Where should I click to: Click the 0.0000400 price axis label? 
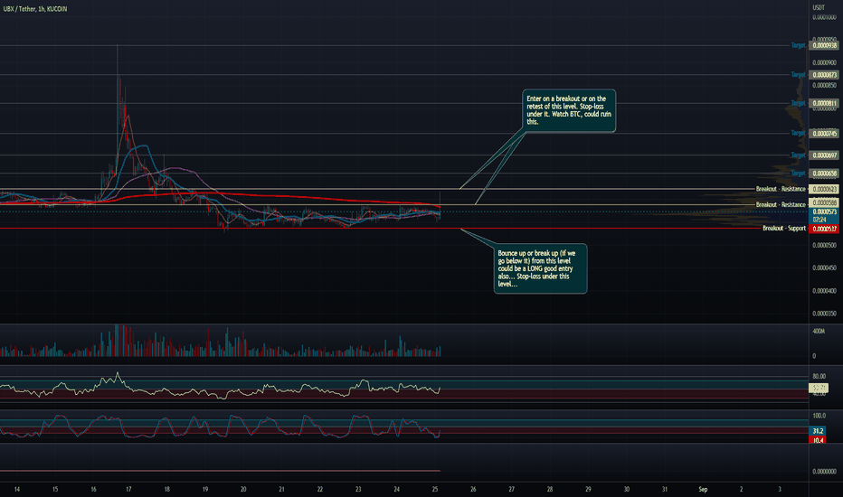824,291
